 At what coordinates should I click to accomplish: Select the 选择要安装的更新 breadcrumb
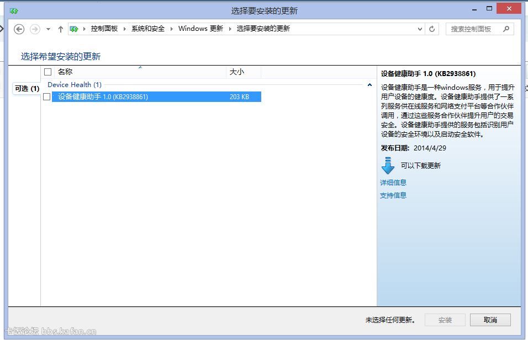[263, 29]
